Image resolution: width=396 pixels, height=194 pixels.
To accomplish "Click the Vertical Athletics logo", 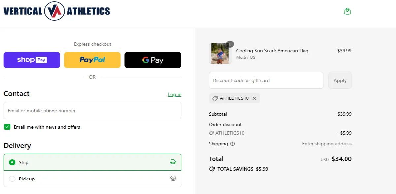I will pos(56,11).
